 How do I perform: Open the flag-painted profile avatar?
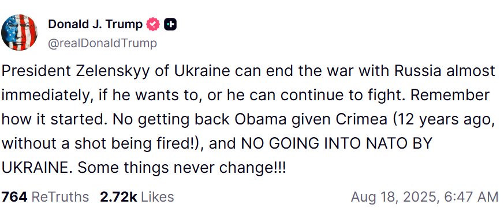click(19, 32)
